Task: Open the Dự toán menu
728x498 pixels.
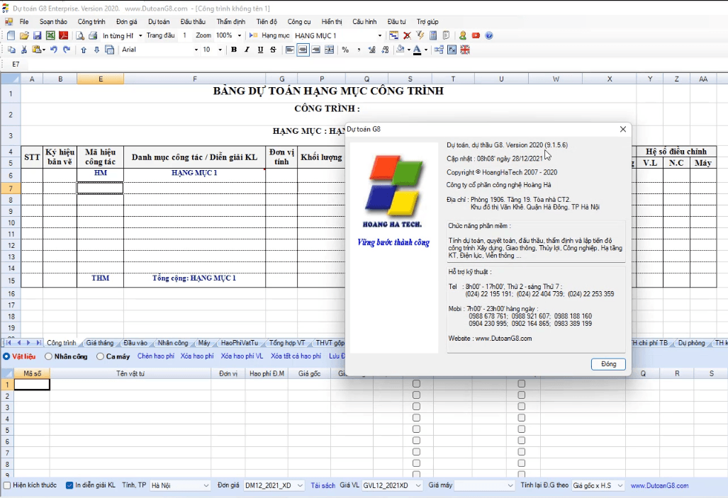Action: [x=158, y=22]
